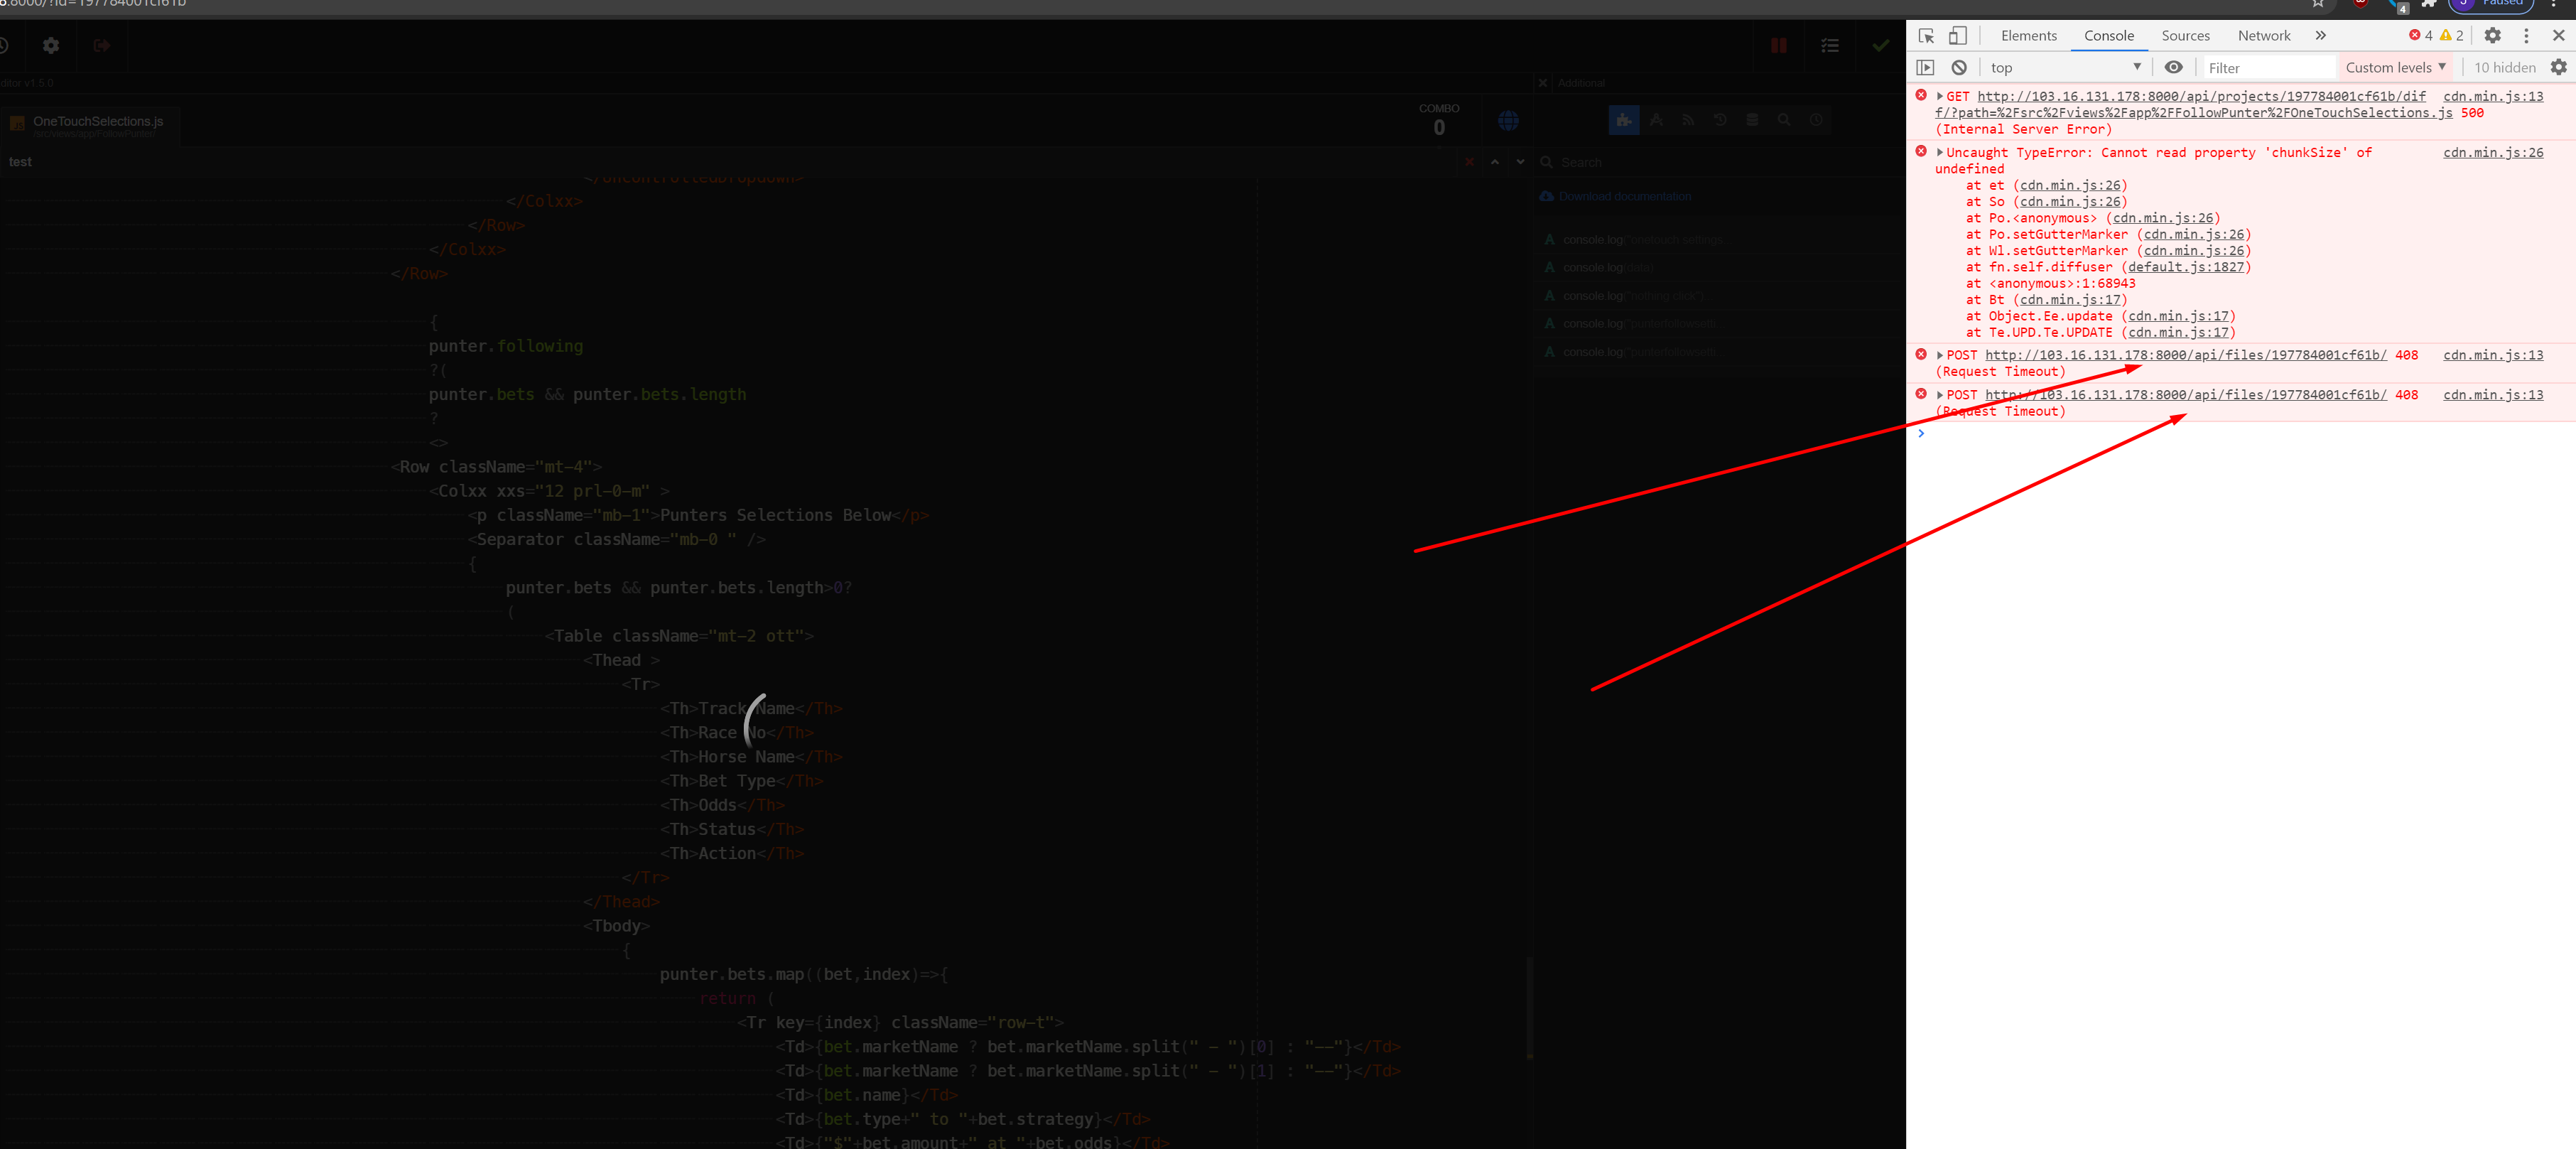
Task: Open console settings gear next to '10 hidden'
Action: pyautogui.click(x=2558, y=68)
